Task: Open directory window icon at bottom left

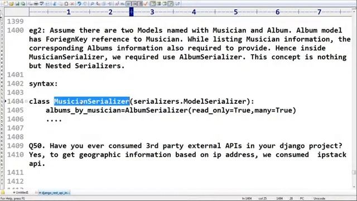Action: [3, 193]
